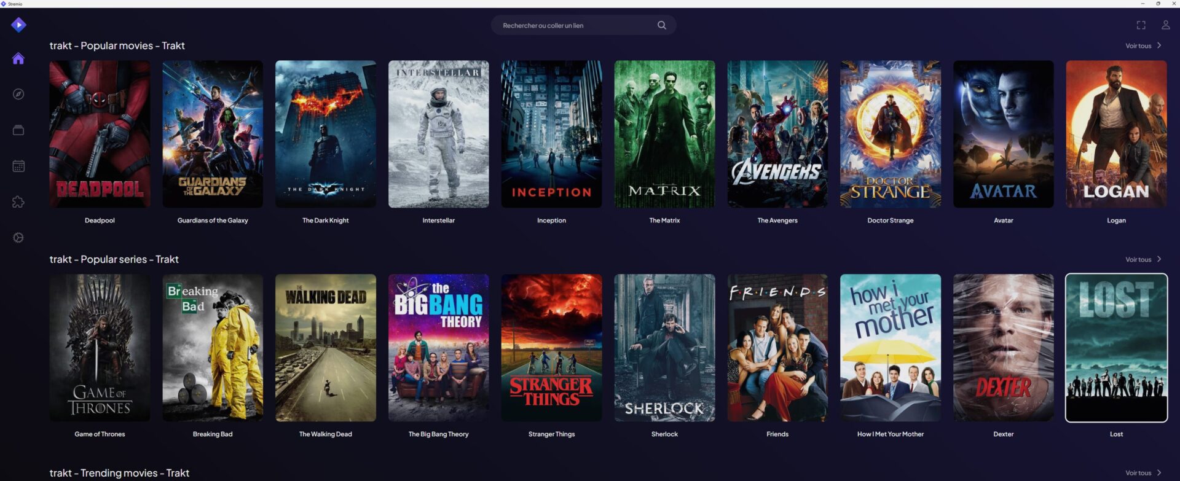Toggle fullscreen mode icon
Image resolution: width=1180 pixels, height=481 pixels.
1141,25
